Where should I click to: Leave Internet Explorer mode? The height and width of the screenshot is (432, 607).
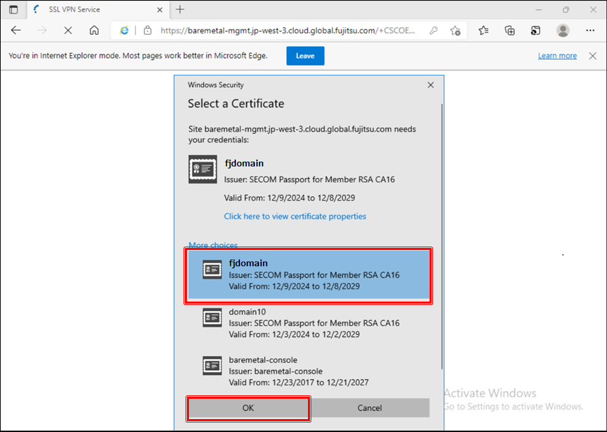tap(305, 56)
